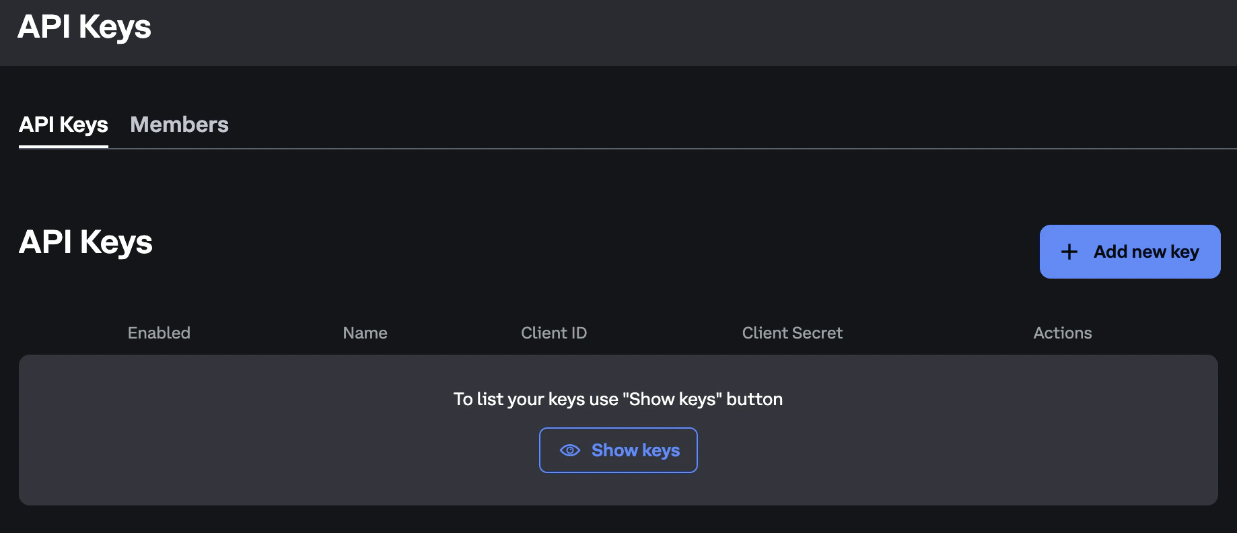Click the Add new key button
This screenshot has width=1237, height=533.
[1129, 251]
